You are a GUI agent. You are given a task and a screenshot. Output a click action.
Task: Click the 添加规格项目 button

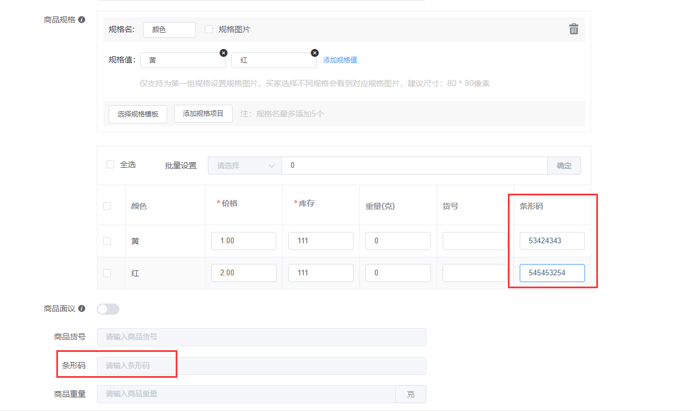click(x=203, y=114)
